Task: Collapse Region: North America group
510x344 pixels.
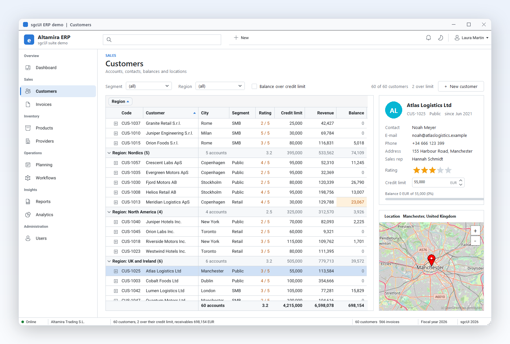Action: coord(109,212)
